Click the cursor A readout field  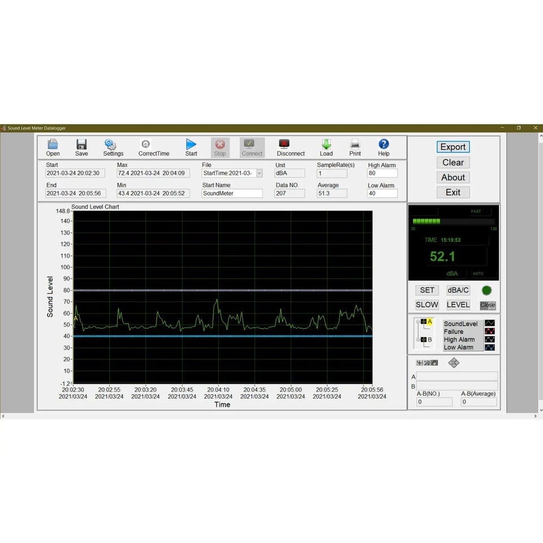click(457, 376)
